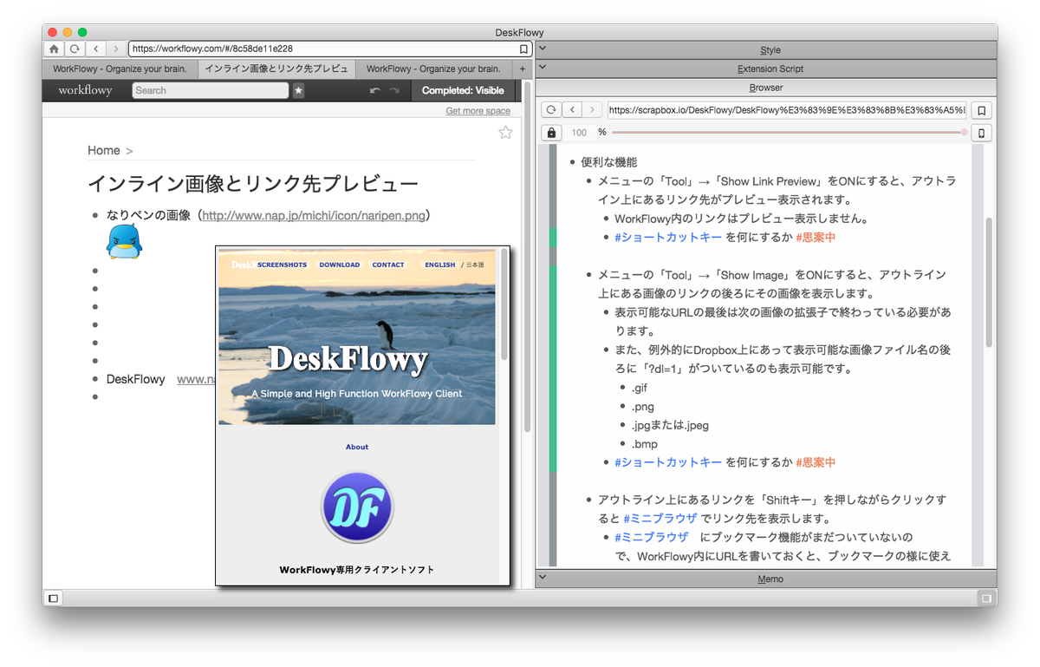Toggle the mobile device view icon
The width and height of the screenshot is (1040, 667).
click(981, 133)
